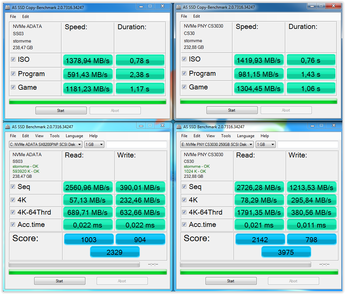
Task: Toggle ISO checkbox in PNY Copy-Benchmark window
Action: pyautogui.click(x=184, y=59)
